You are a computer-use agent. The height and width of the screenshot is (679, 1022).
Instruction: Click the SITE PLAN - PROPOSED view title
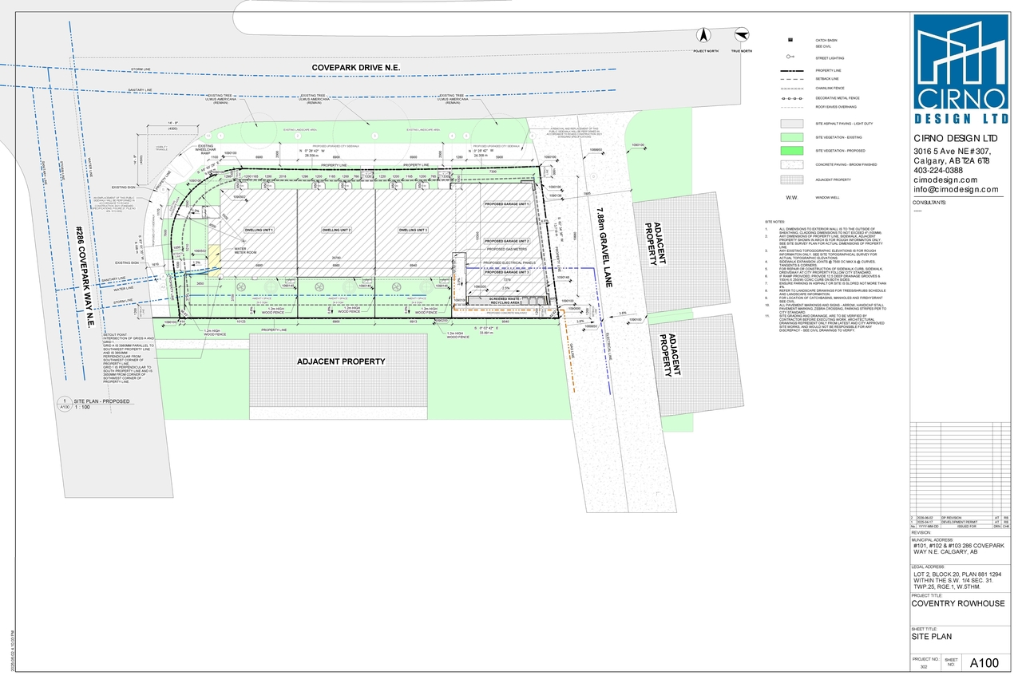click(x=101, y=400)
